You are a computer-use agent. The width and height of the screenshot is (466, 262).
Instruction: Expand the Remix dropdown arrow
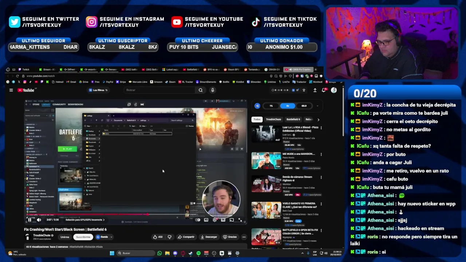click(111, 237)
